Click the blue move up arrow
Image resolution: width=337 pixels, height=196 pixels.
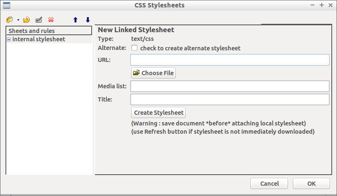tap(75, 20)
